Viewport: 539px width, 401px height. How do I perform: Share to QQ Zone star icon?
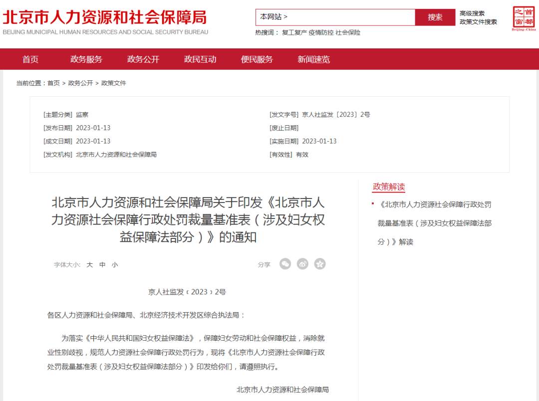tap(320, 264)
